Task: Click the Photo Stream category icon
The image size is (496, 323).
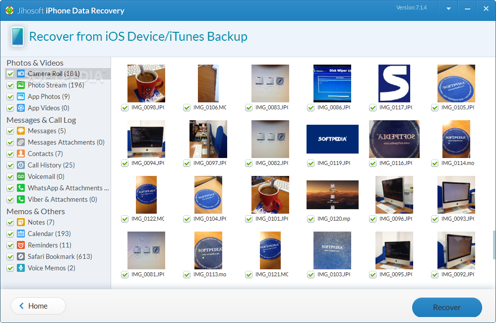Action: [x=21, y=85]
